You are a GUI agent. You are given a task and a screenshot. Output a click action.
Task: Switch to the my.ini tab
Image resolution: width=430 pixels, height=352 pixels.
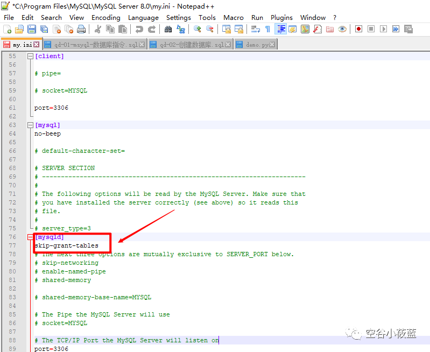[22, 45]
